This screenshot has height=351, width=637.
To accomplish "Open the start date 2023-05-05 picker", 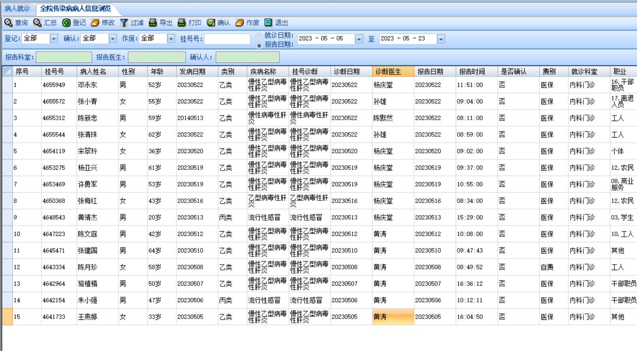I will click(359, 39).
